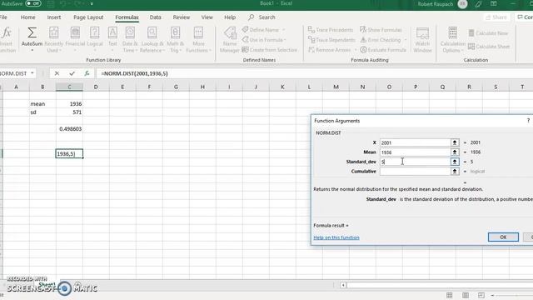
Task: Open Help on this function link
Action: coord(336,237)
